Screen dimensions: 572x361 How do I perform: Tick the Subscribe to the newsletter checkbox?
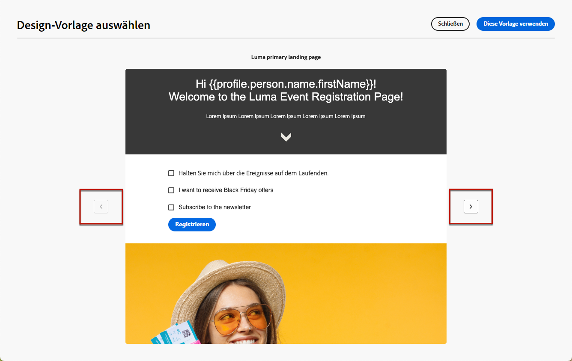tap(171, 207)
